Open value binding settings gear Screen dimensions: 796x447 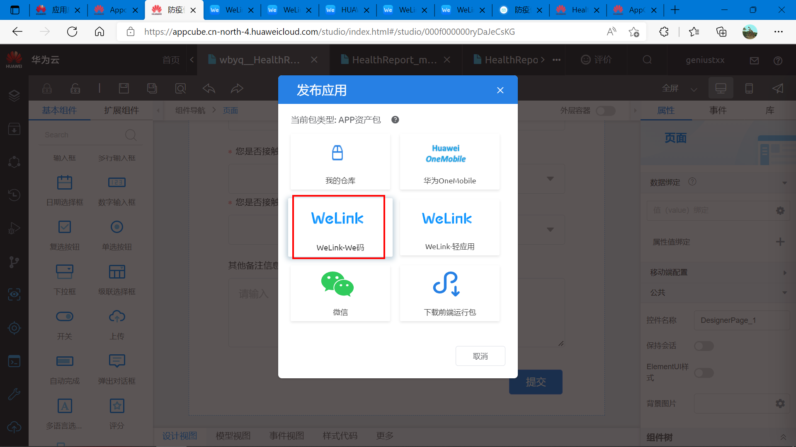[780, 210]
